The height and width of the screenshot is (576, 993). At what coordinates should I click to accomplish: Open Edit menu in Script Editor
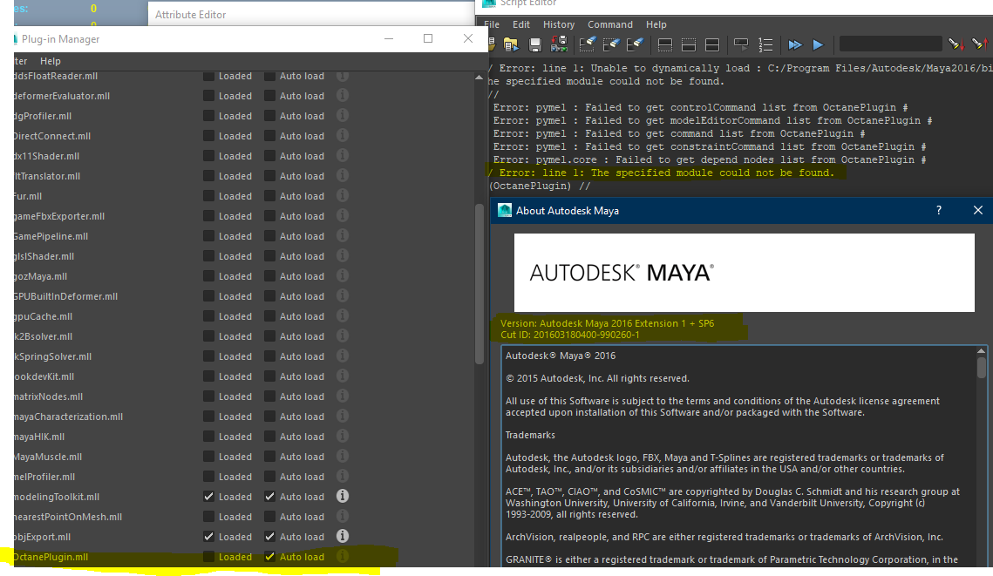tap(521, 24)
